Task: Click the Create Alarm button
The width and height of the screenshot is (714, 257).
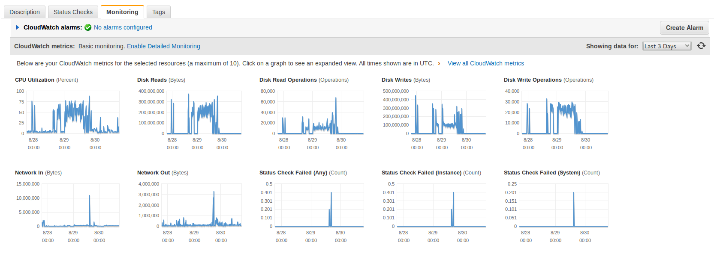Action: pos(684,28)
